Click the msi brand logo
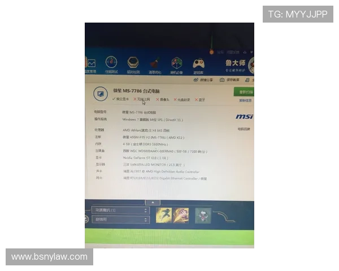Image resolution: width=339 pixels, height=271 pixels. (244, 117)
